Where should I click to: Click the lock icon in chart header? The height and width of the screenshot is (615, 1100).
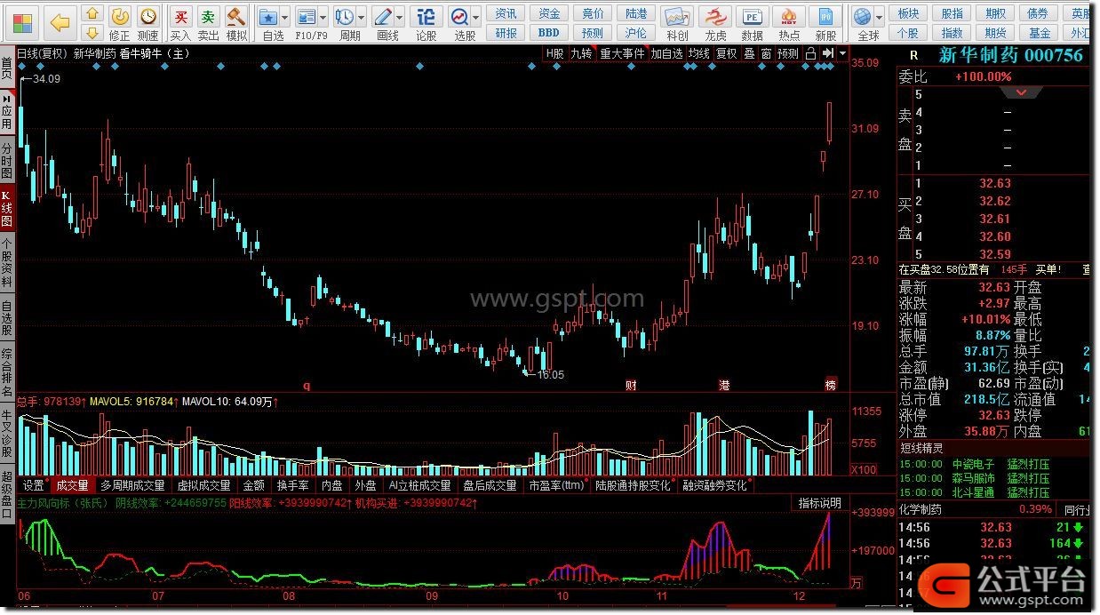(810, 53)
